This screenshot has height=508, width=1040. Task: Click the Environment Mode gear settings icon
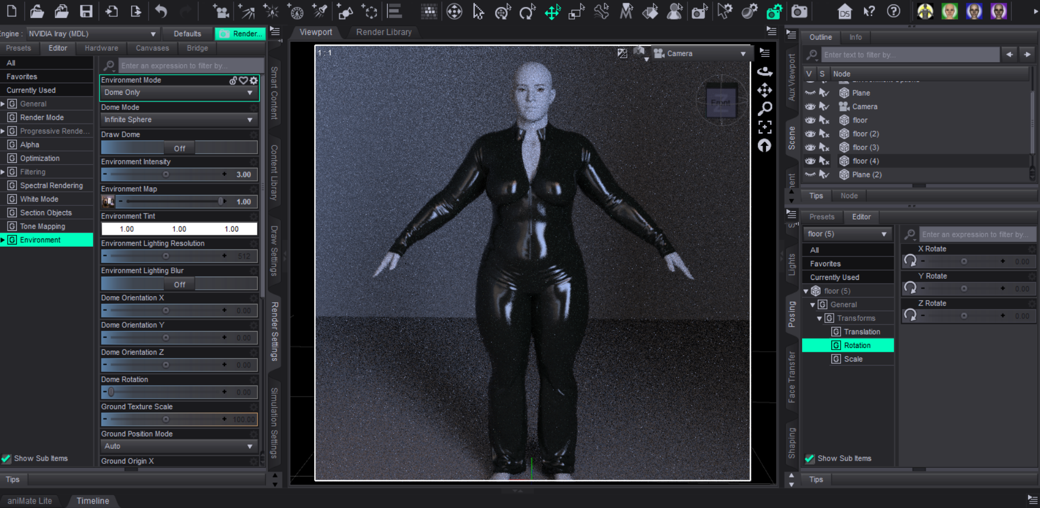(x=254, y=80)
